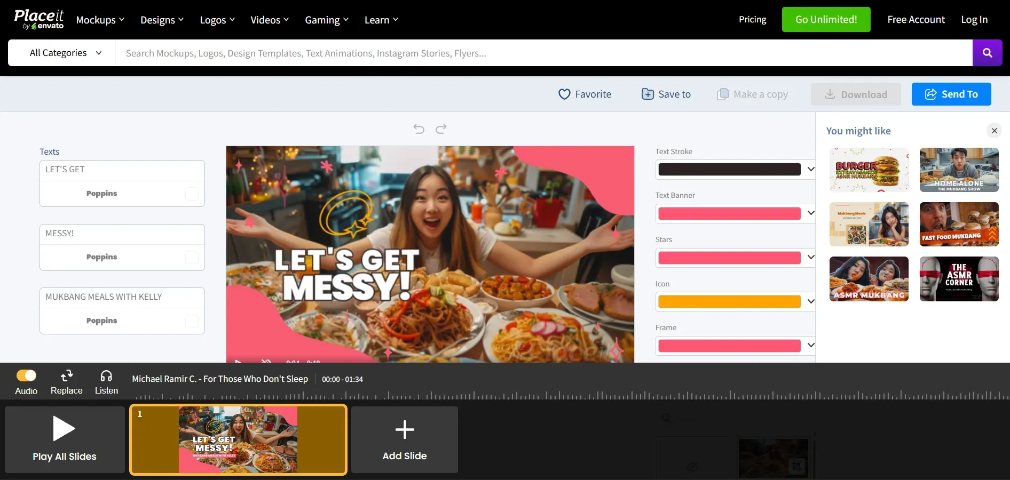Click the Listen headphones icon

tap(106, 377)
